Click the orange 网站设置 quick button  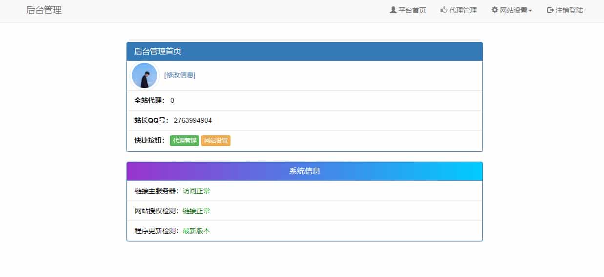coord(216,141)
